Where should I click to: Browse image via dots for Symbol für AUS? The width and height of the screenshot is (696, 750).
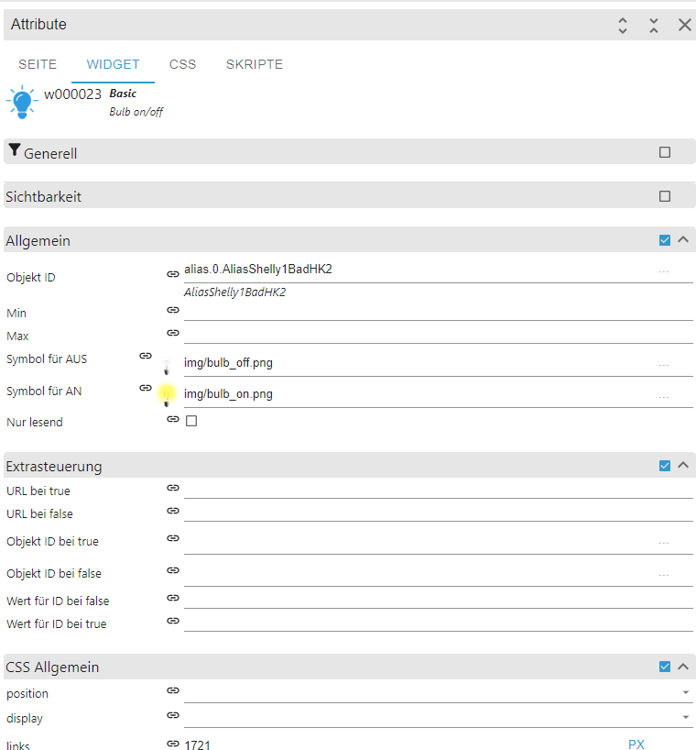(x=664, y=366)
